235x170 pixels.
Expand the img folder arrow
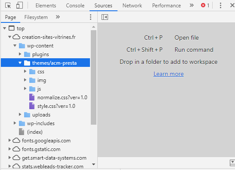click(25, 80)
